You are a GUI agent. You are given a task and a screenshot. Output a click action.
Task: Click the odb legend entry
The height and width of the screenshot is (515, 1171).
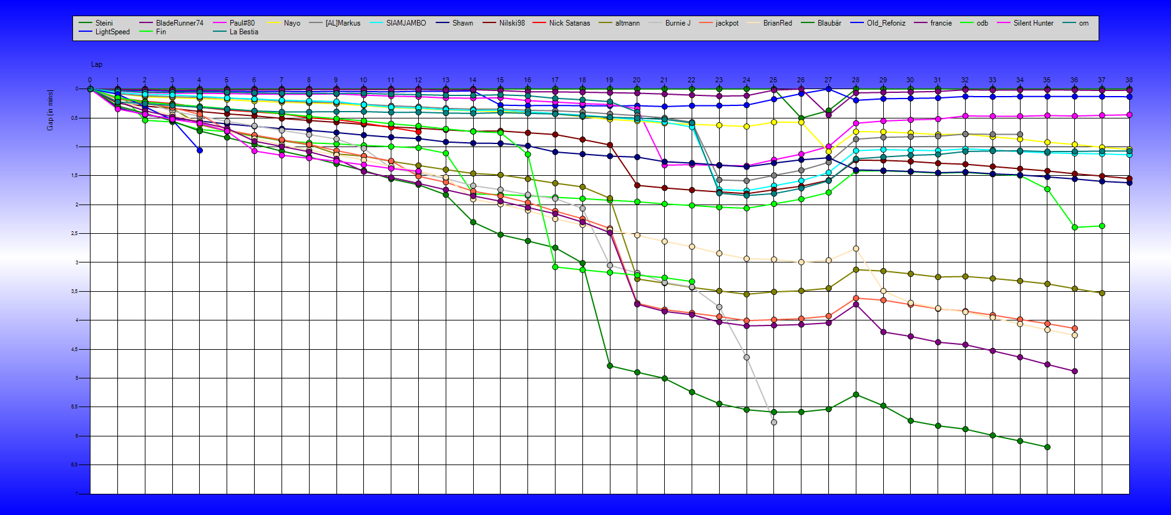point(974,23)
